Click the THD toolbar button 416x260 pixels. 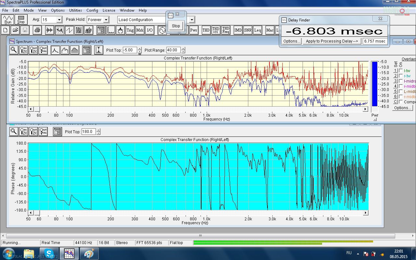[x=206, y=30]
